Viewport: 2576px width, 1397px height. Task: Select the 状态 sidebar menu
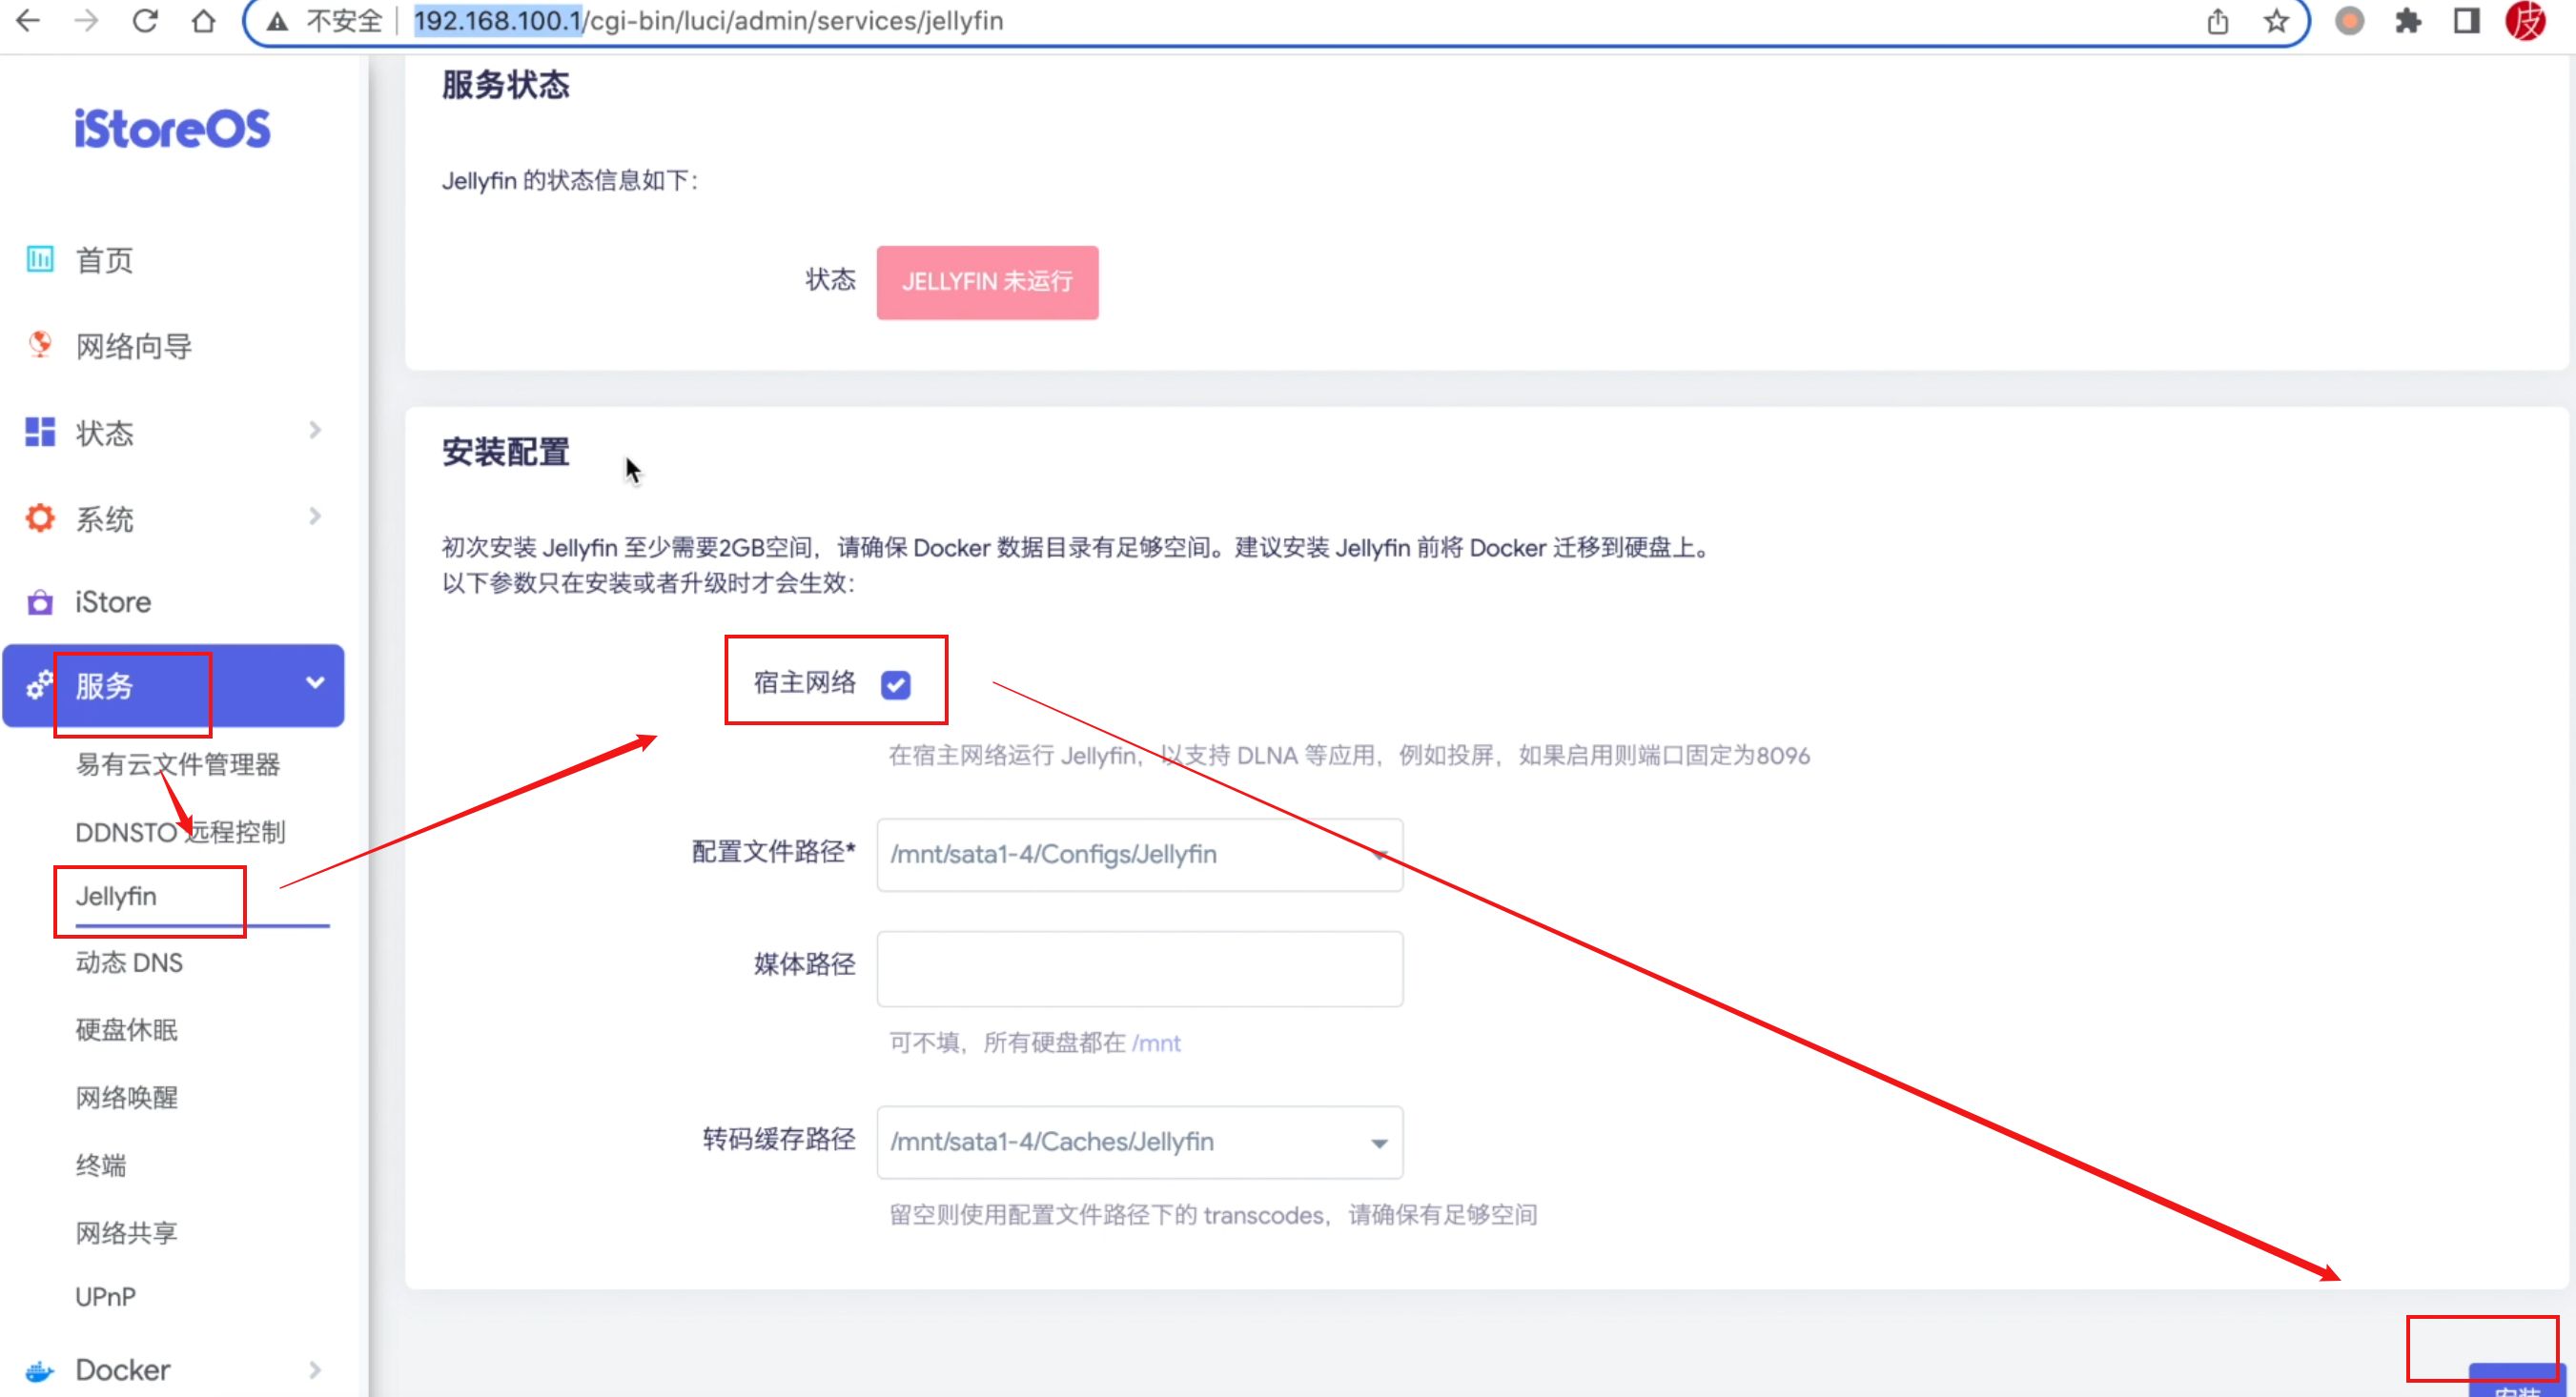[104, 433]
